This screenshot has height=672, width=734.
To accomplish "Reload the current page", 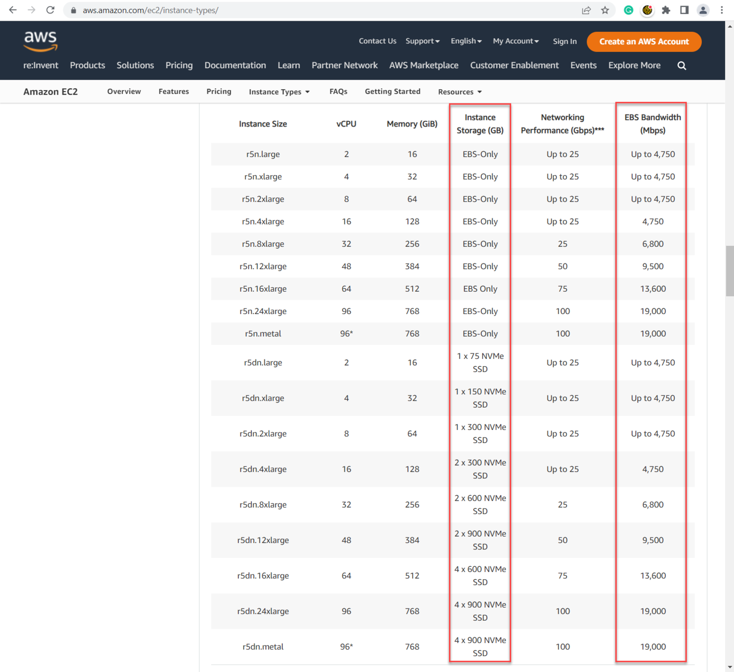I will pyautogui.click(x=50, y=10).
